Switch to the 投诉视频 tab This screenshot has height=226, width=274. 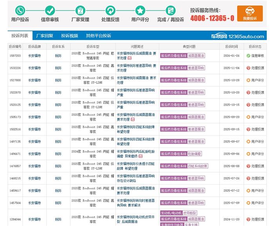(69, 36)
